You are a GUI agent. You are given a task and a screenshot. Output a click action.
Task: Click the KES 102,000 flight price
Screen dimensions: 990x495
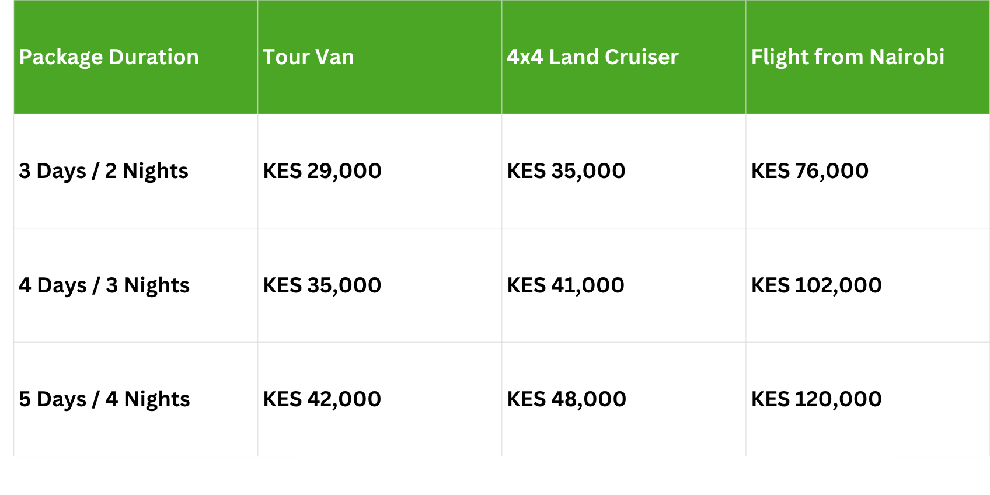click(816, 285)
